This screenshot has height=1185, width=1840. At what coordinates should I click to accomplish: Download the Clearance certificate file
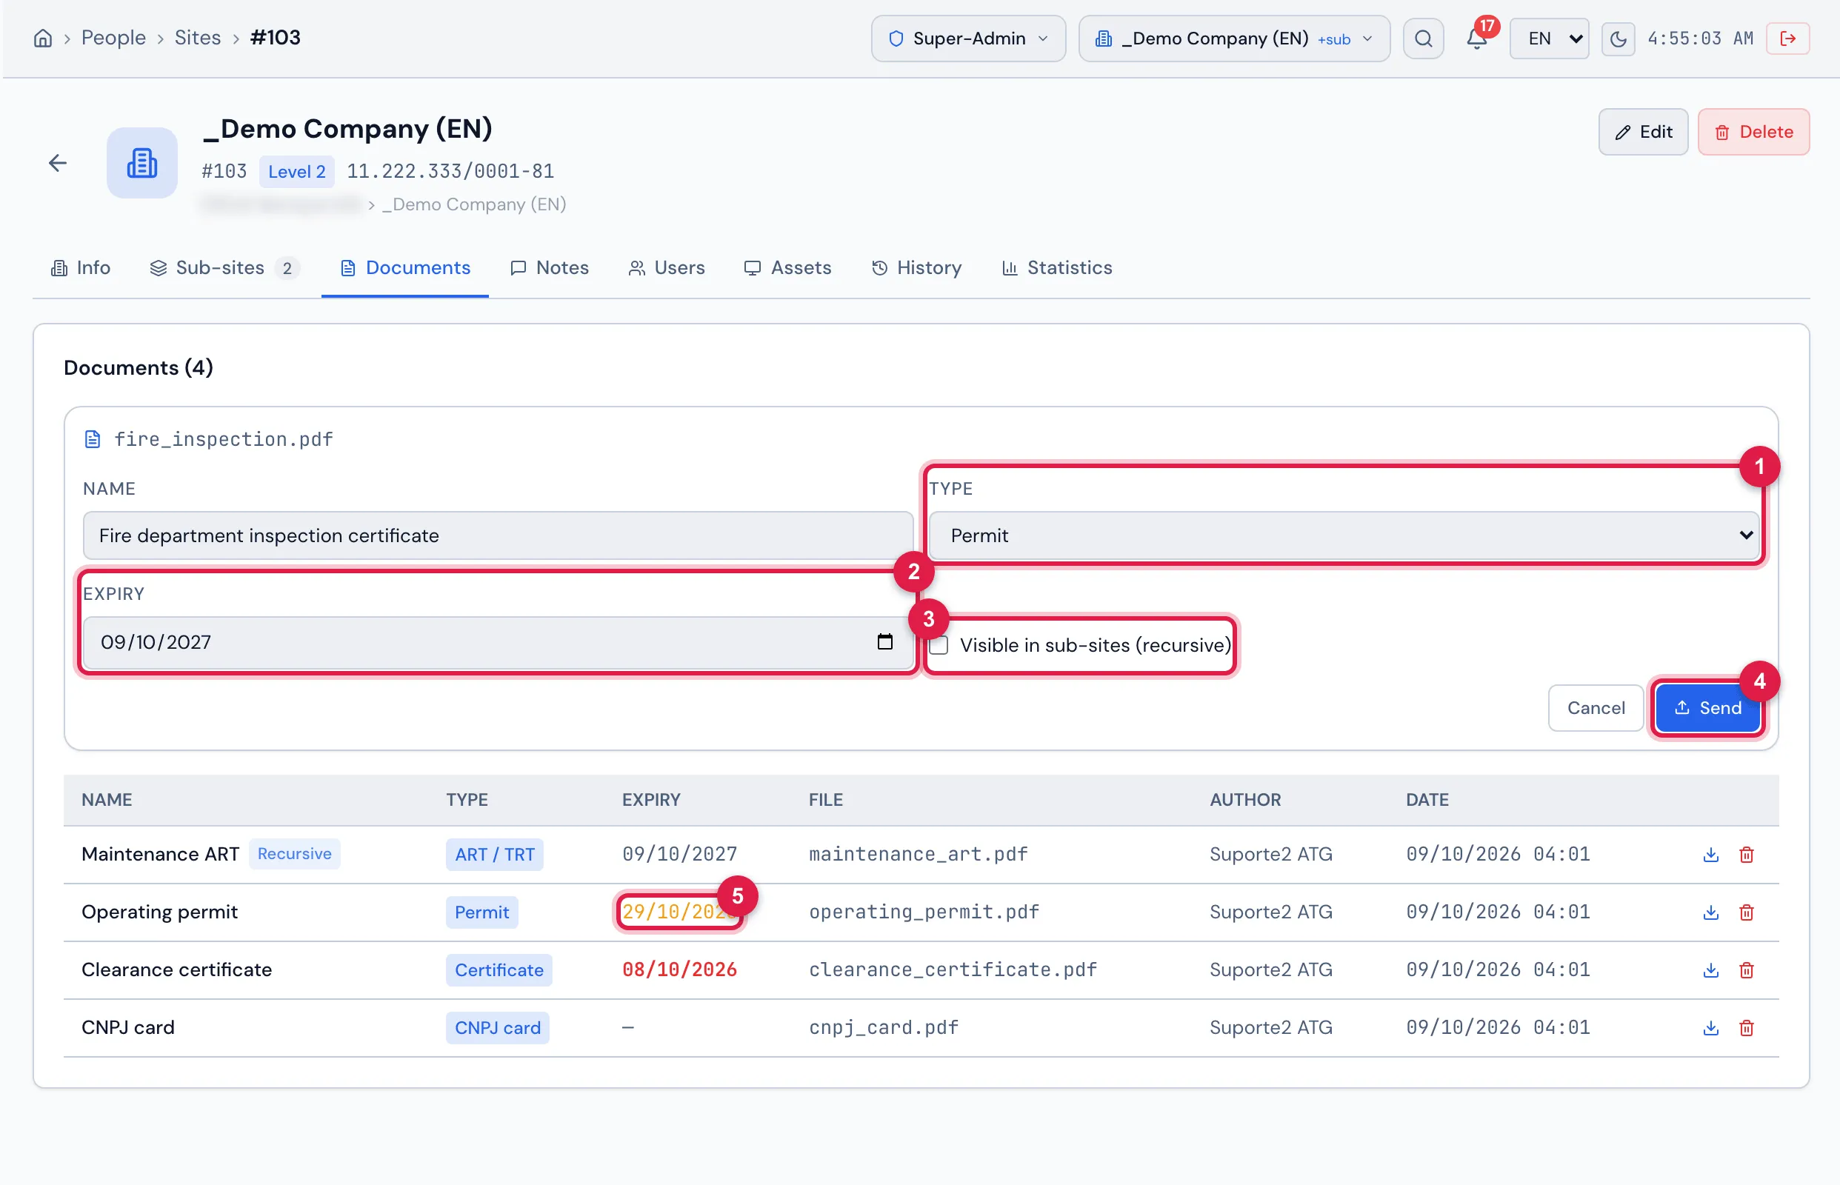[x=1710, y=970]
